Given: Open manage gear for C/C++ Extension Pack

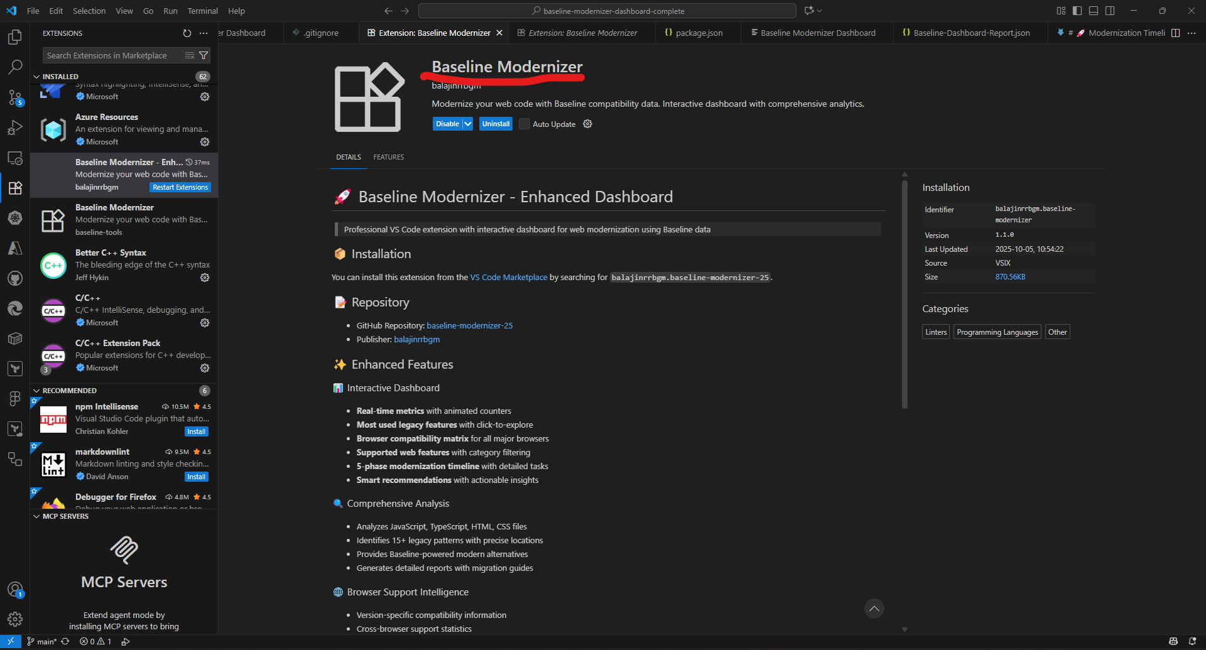Looking at the screenshot, I should (205, 368).
